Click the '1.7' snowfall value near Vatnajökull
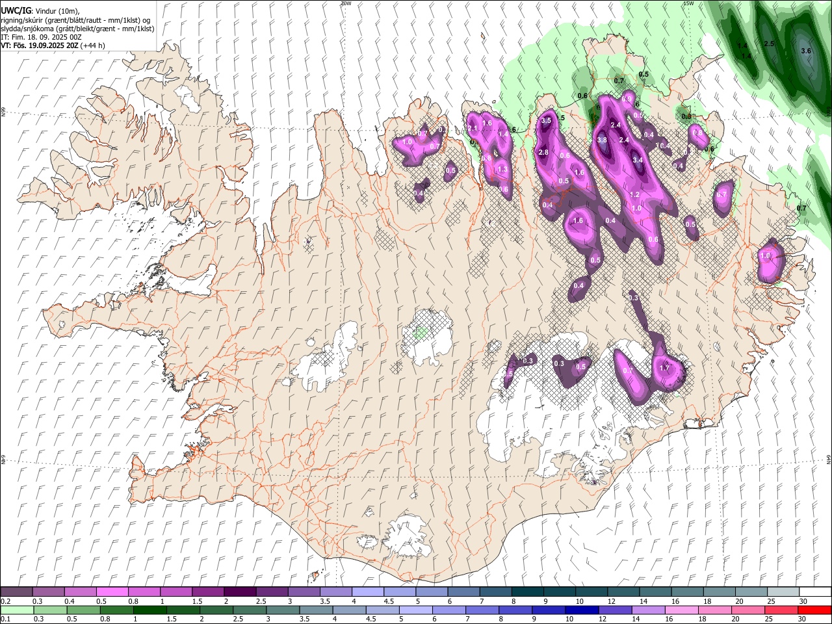832x624 pixels. [664, 368]
